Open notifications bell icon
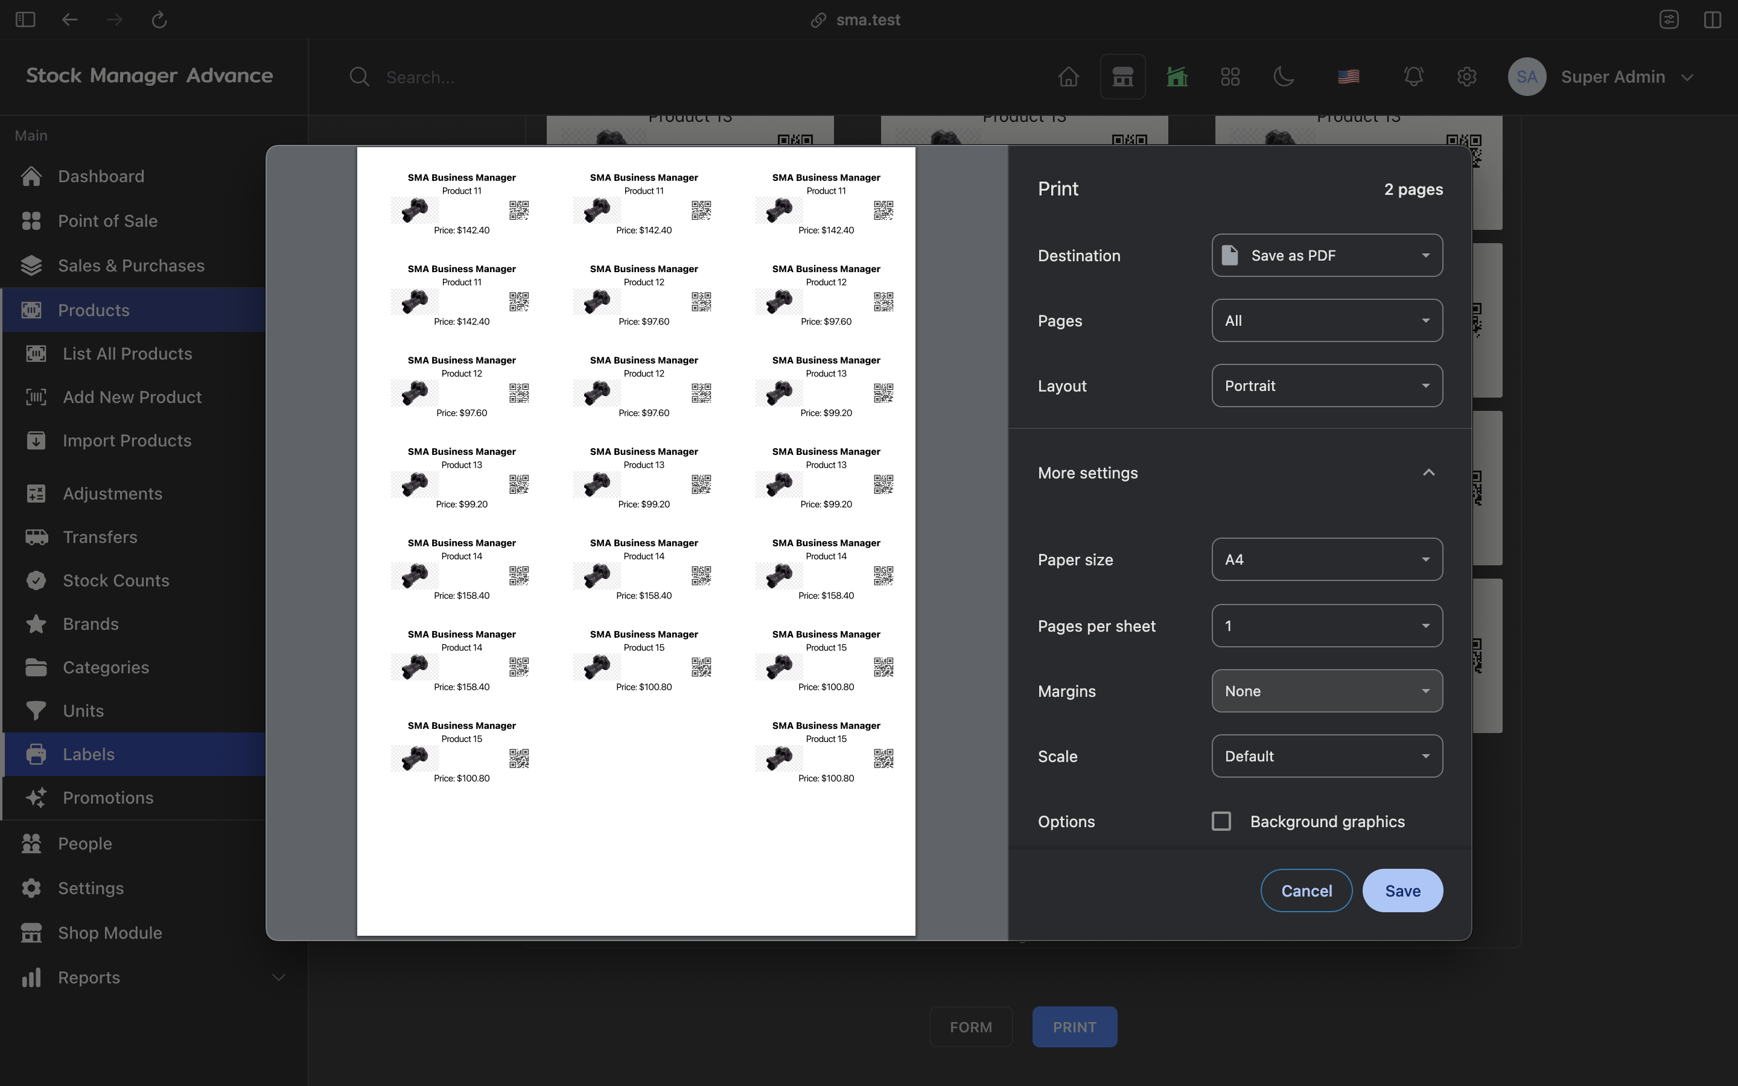 point(1413,76)
